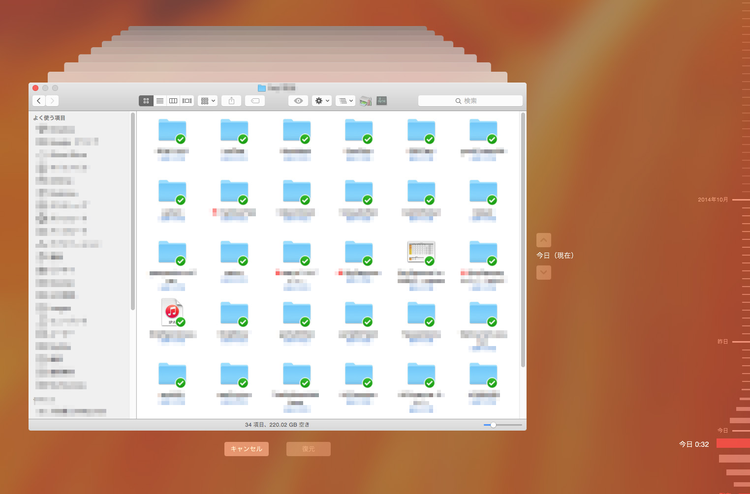This screenshot has width=750, height=494.
Task: Switch Finder to Cover Flow view
Action: pyautogui.click(x=187, y=101)
